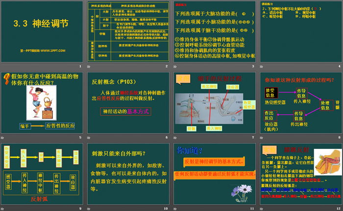343x211 pixels.
Task: Play animation star under slide 6
Action: tap(89, 138)
